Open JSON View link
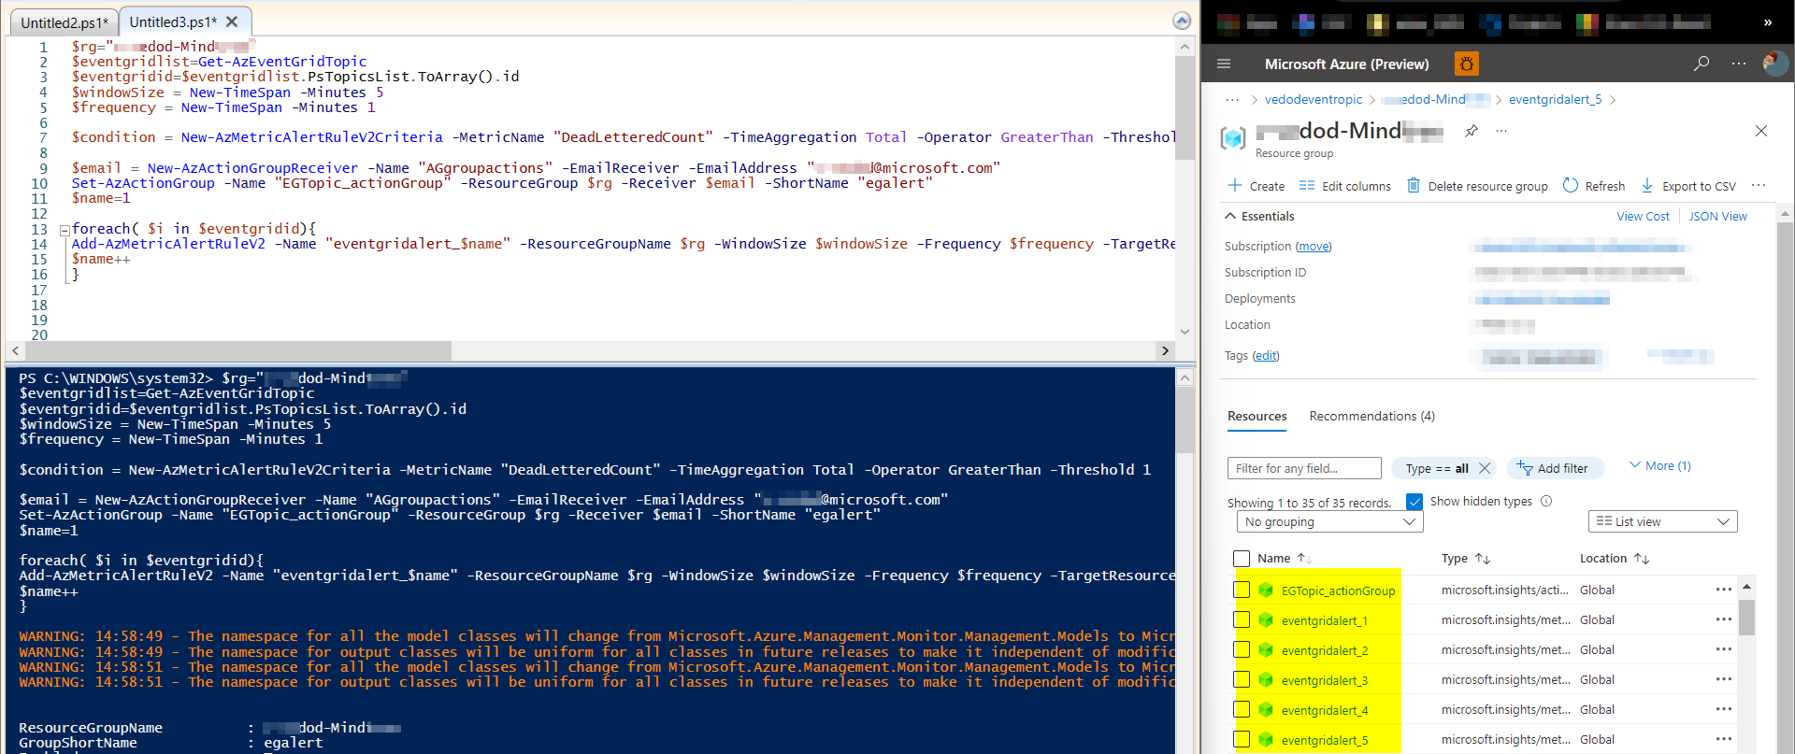Screen dimensions: 1795x754 point(1717,216)
